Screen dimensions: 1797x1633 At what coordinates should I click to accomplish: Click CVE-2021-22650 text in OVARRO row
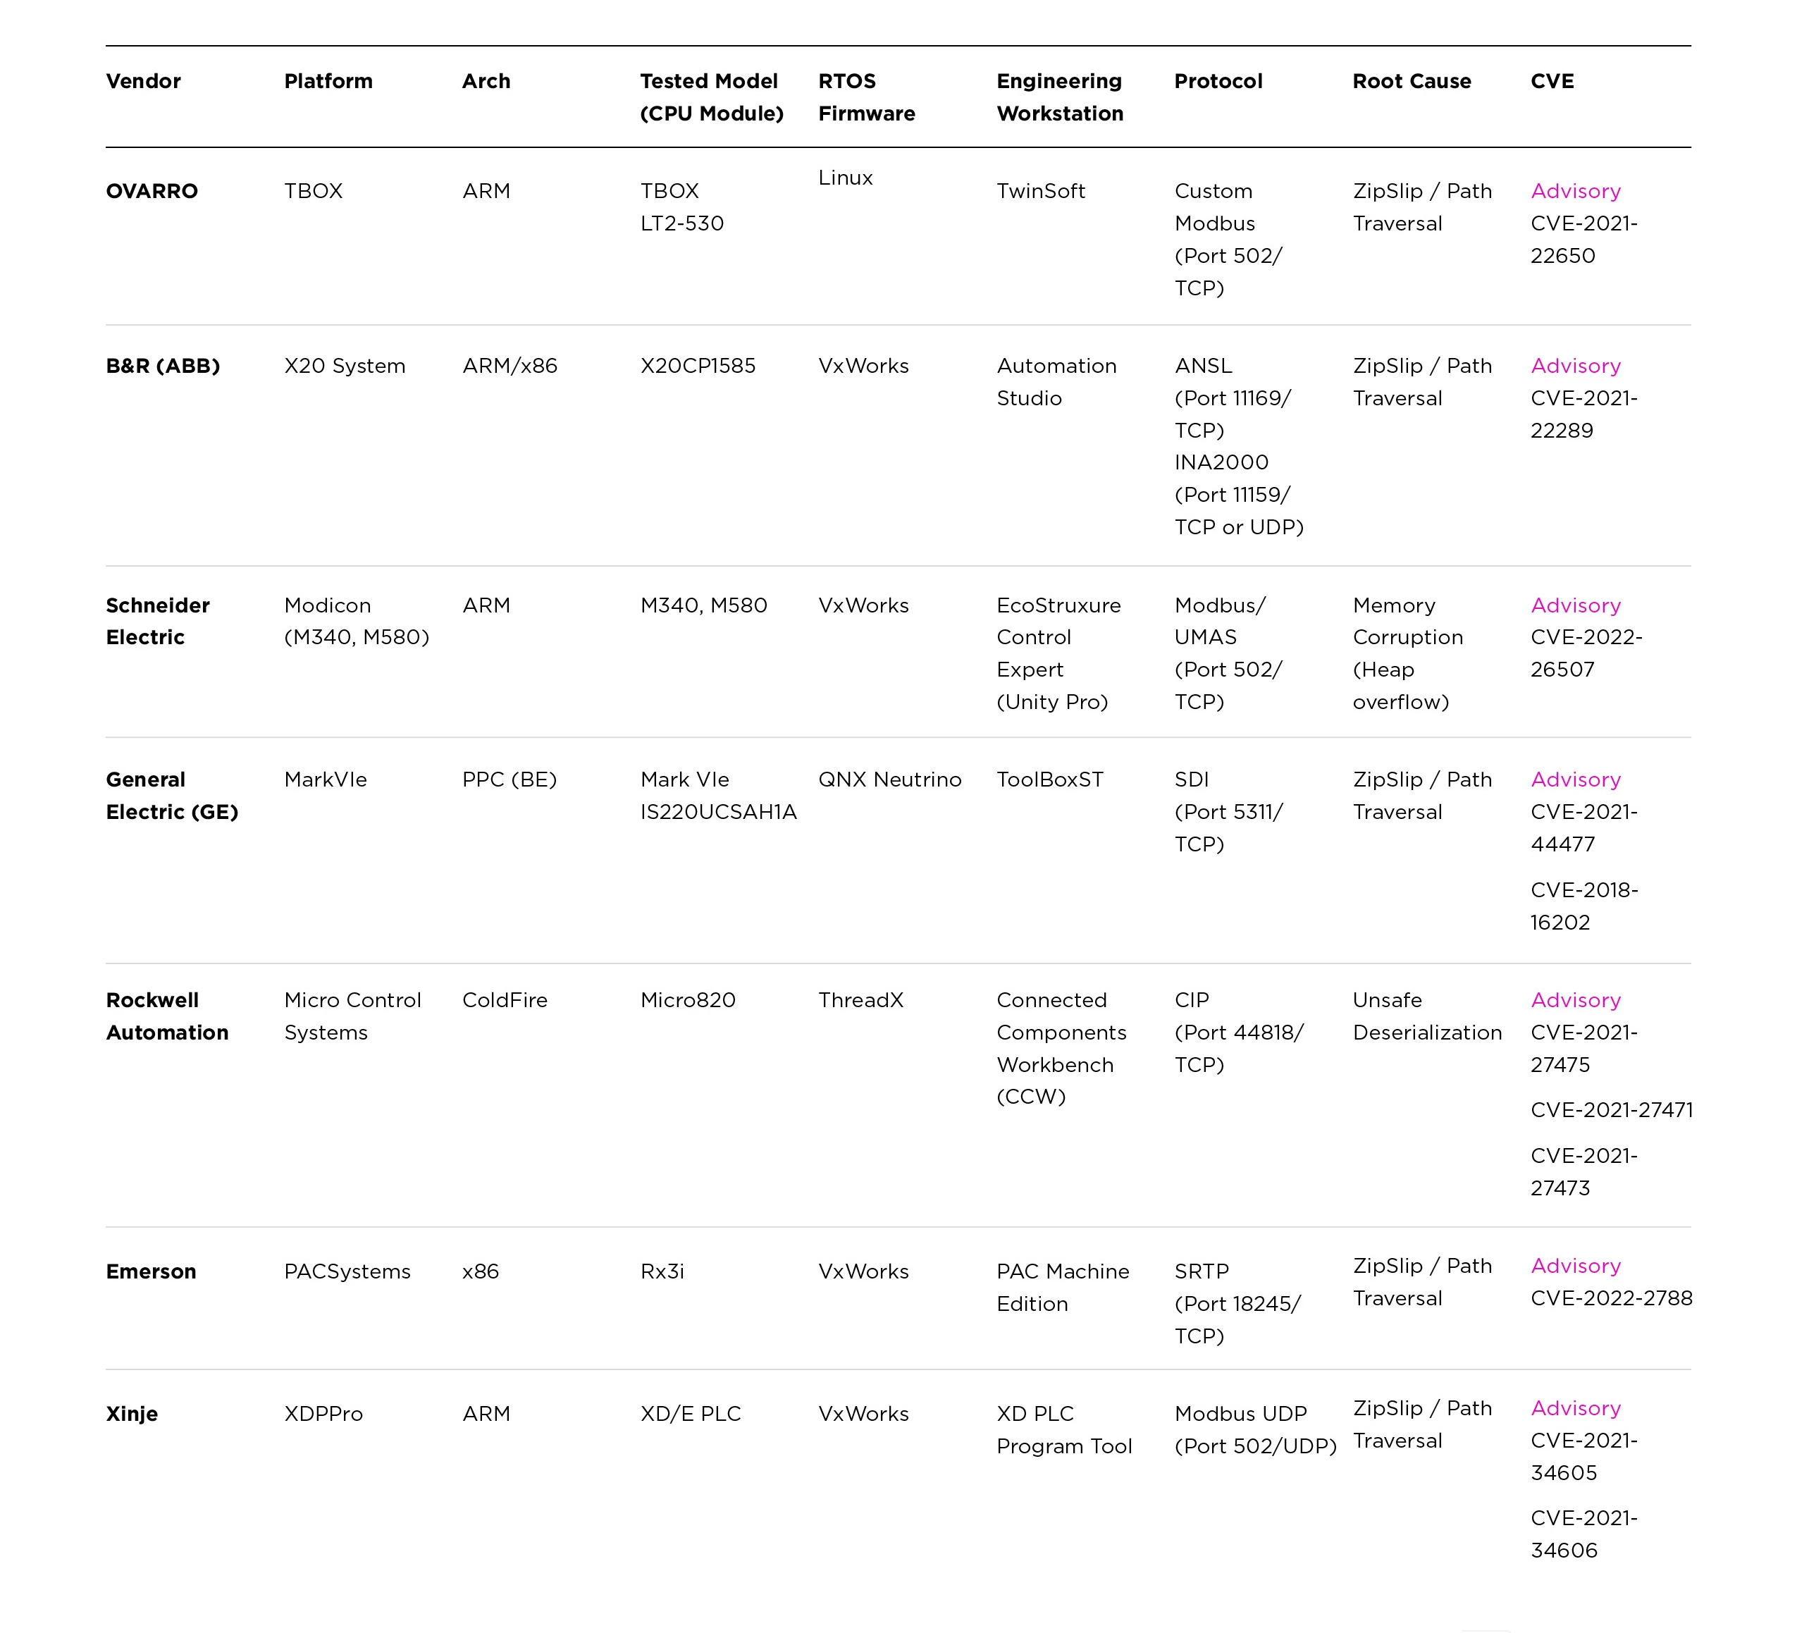pyautogui.click(x=1583, y=239)
